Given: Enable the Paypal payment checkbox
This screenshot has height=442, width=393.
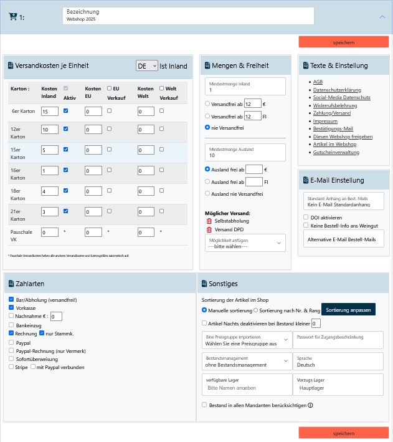Looking at the screenshot, I should pyautogui.click(x=11, y=342).
